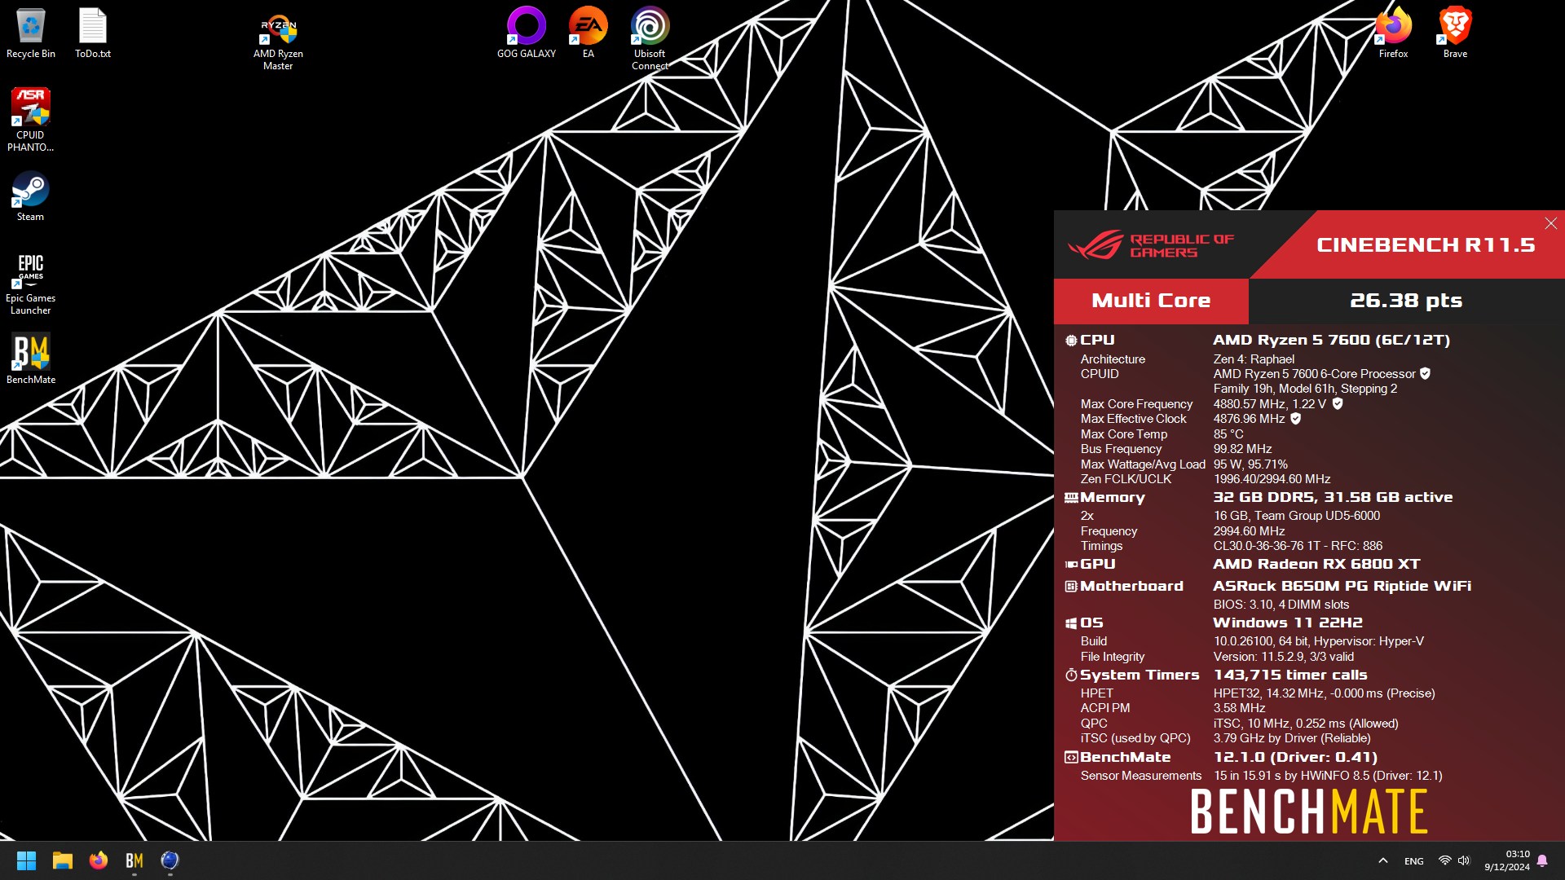Click the OS Windows logo icon
The height and width of the screenshot is (880, 1565).
(1071, 623)
